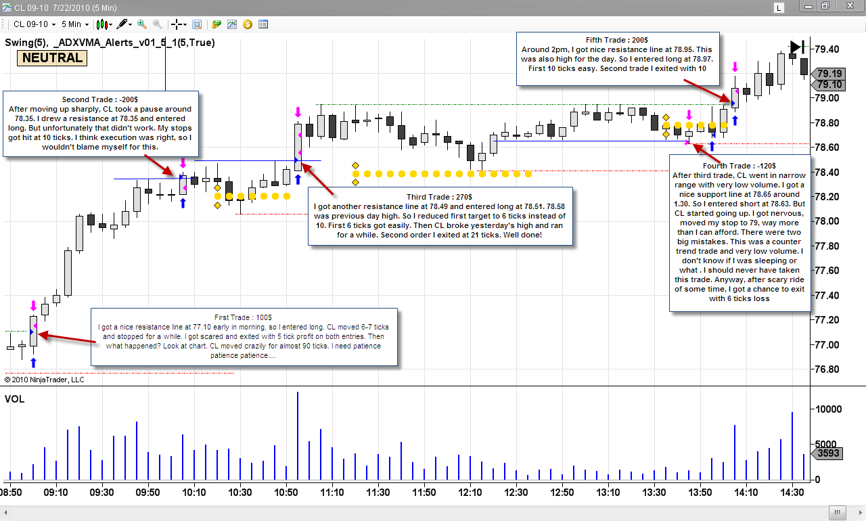Click the 79.19 price marker on the axis
Image resolution: width=866 pixels, height=521 pixels.
tap(829, 73)
